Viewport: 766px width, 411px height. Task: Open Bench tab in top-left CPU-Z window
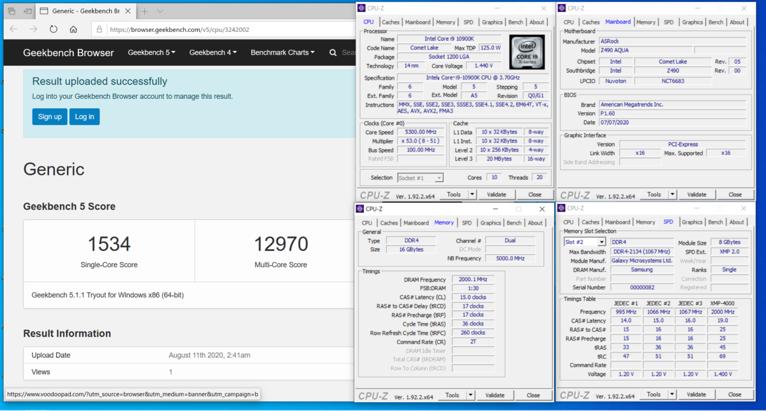516,22
